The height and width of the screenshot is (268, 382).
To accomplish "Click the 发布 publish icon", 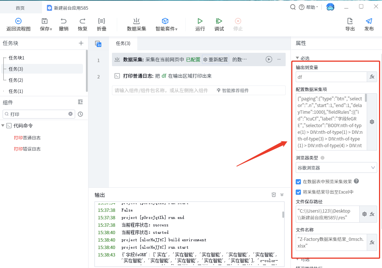I will pos(369,21).
